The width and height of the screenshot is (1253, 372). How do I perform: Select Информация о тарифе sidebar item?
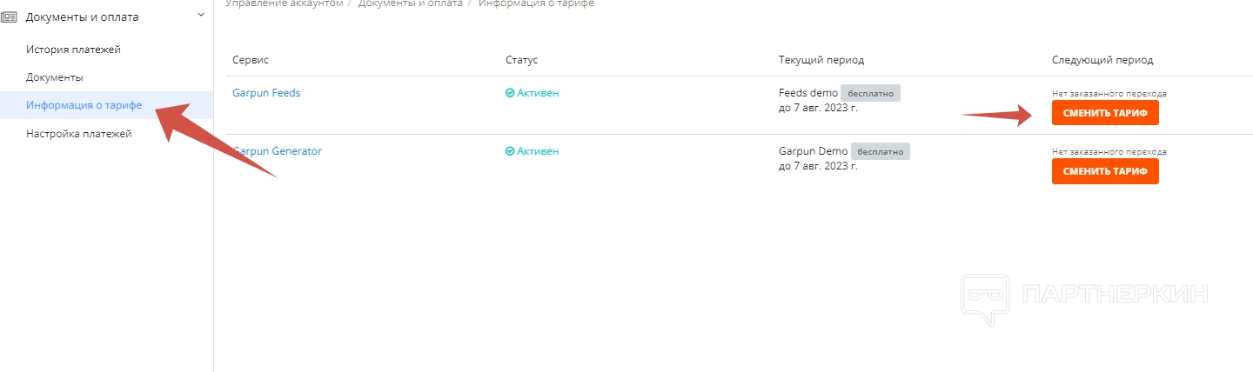pos(84,105)
